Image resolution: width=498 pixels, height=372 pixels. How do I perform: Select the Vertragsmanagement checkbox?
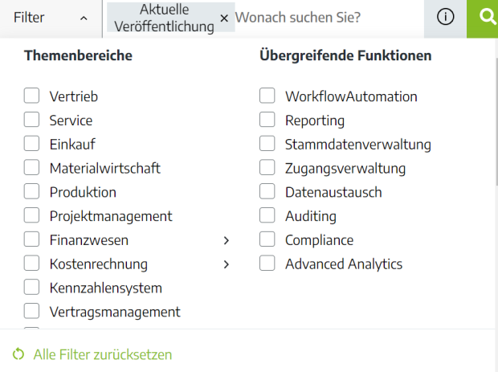click(31, 311)
